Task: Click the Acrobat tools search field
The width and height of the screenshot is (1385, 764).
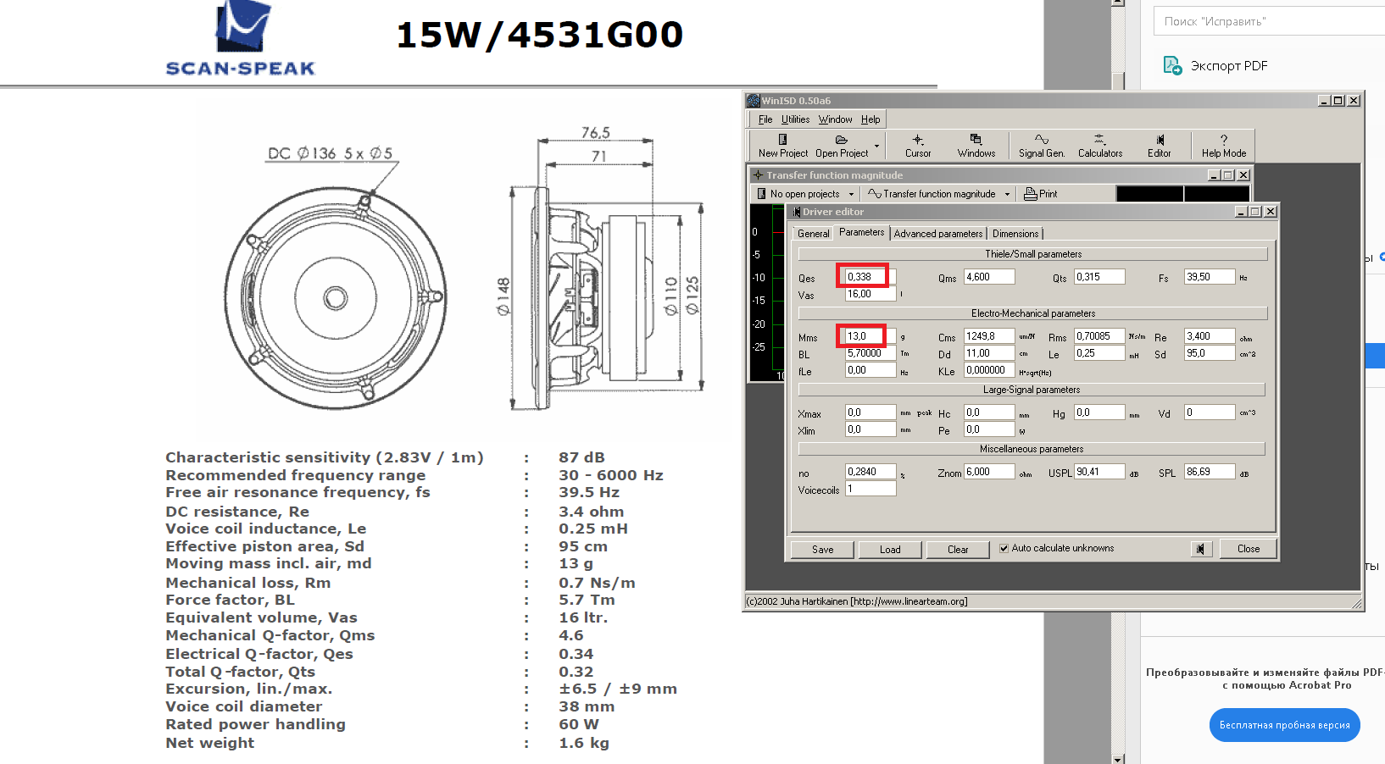Action: tap(1269, 21)
